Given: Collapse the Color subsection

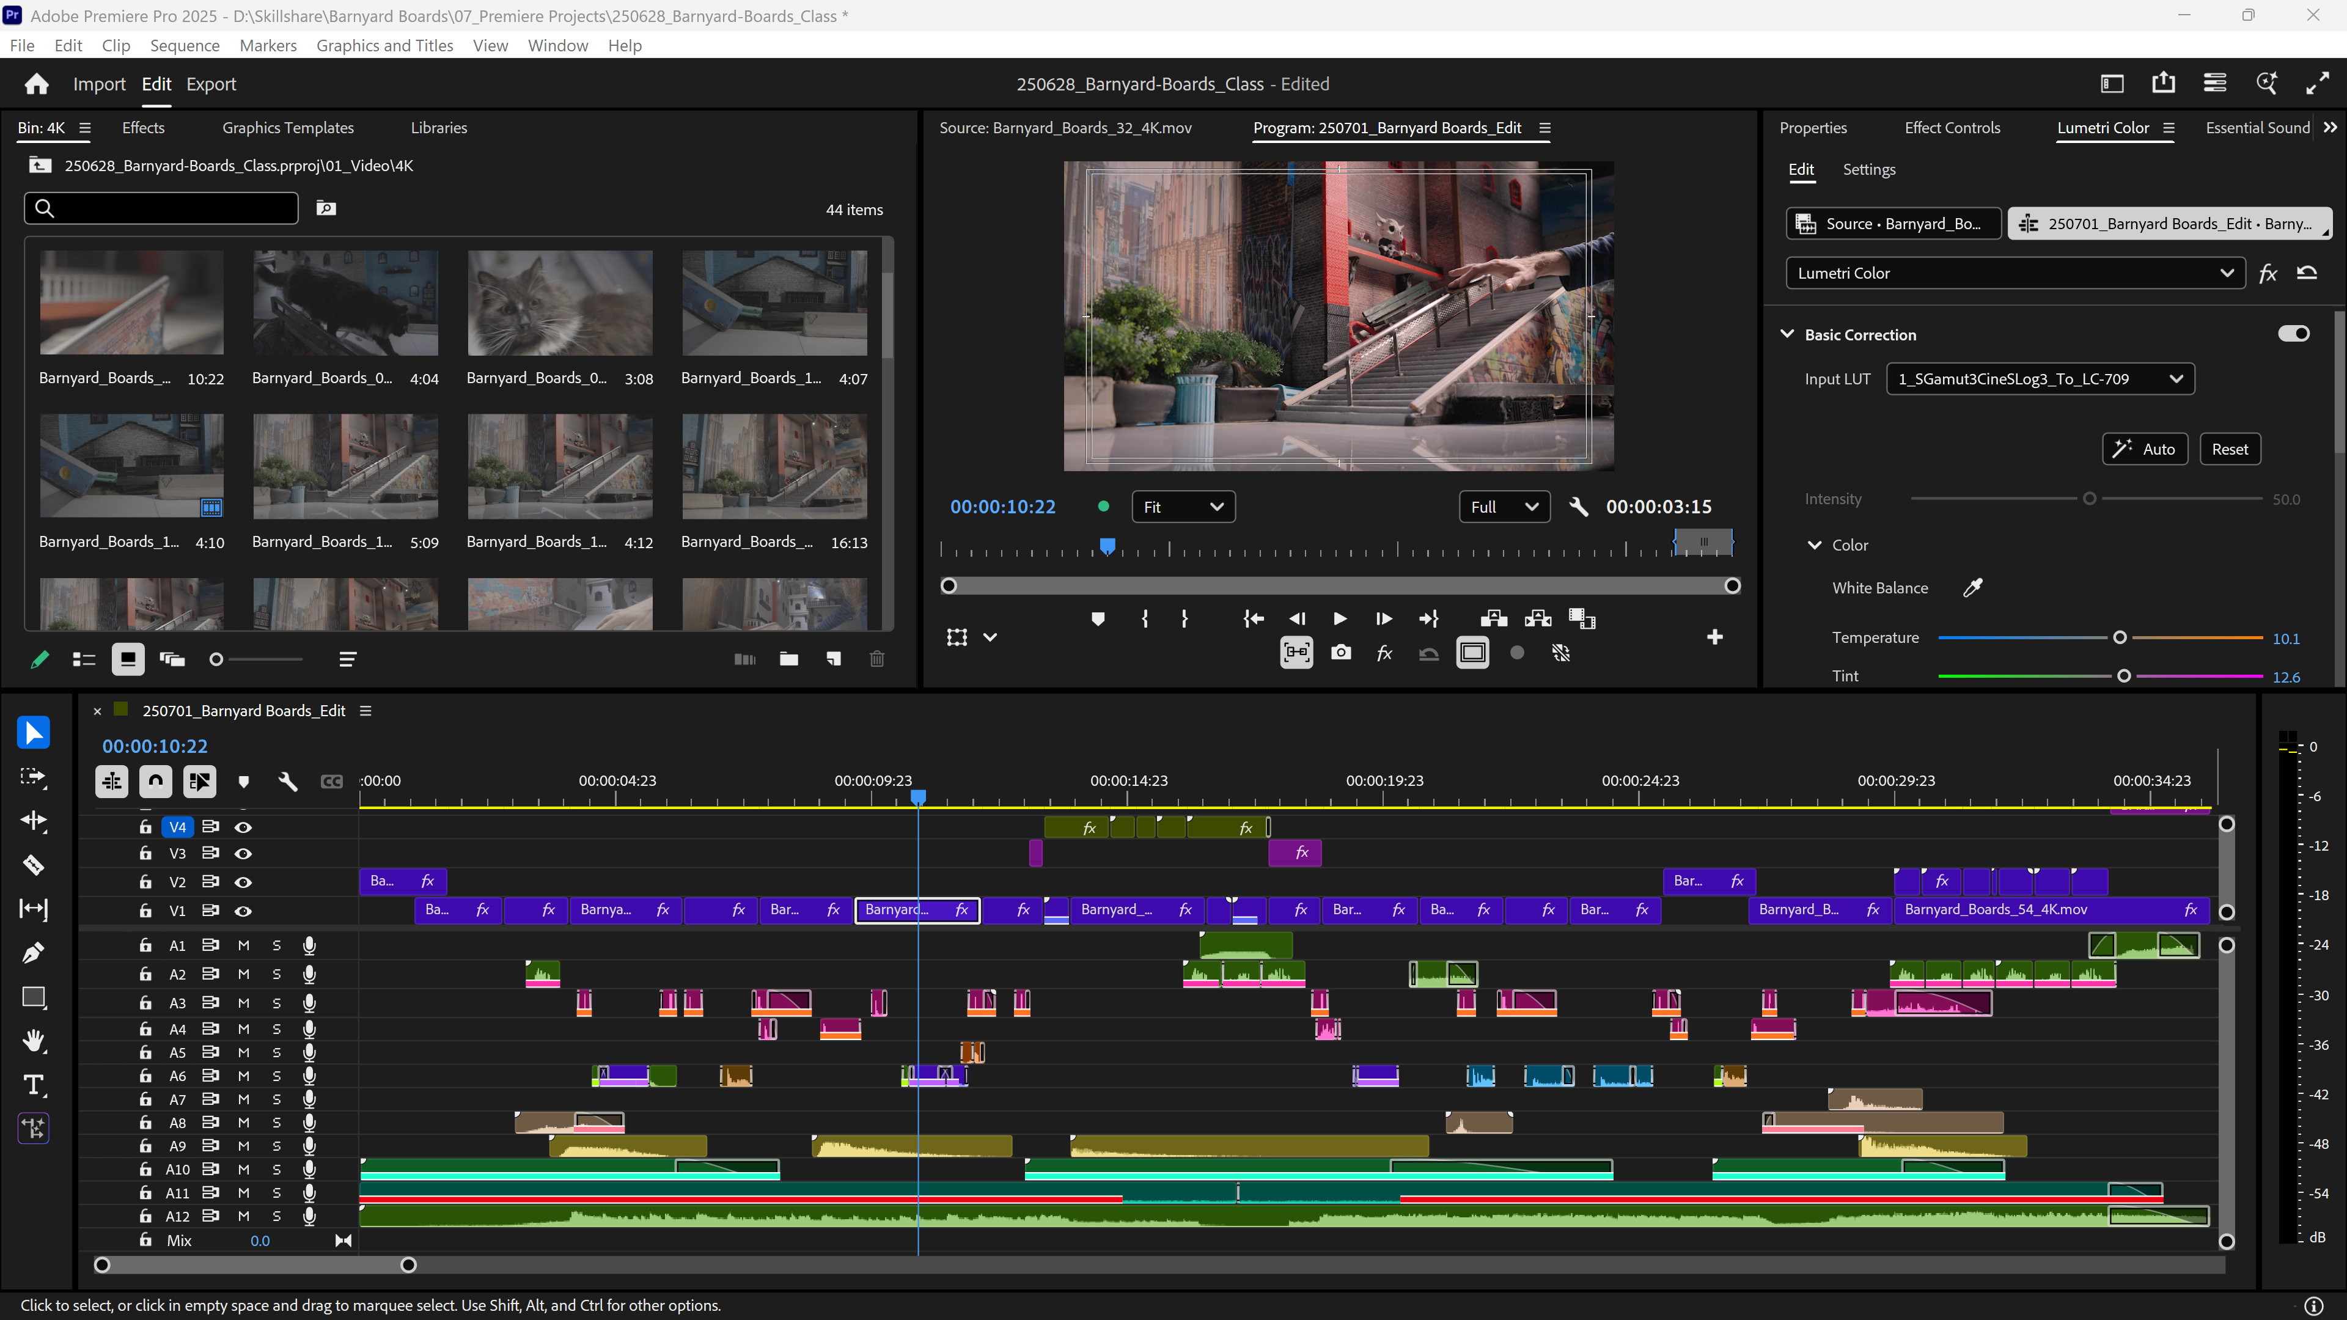Looking at the screenshot, I should tap(1814, 544).
